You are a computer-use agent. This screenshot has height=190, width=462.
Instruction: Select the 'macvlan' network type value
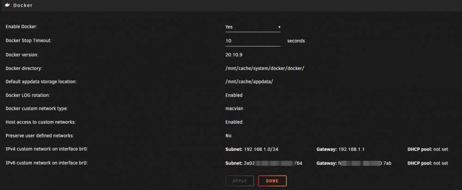[x=234, y=109]
